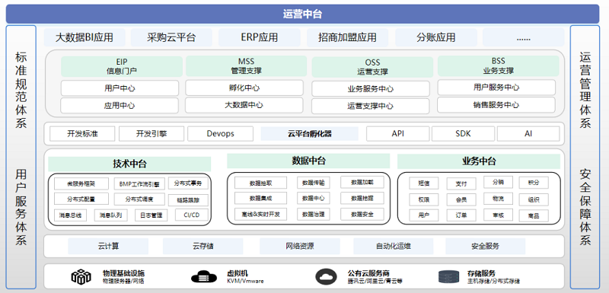The image size is (609, 293).
Task: Select the 销售服务中心 box
Action: click(496, 105)
